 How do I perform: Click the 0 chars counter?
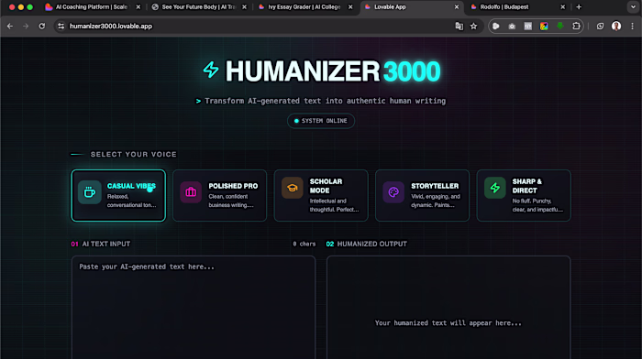304,244
